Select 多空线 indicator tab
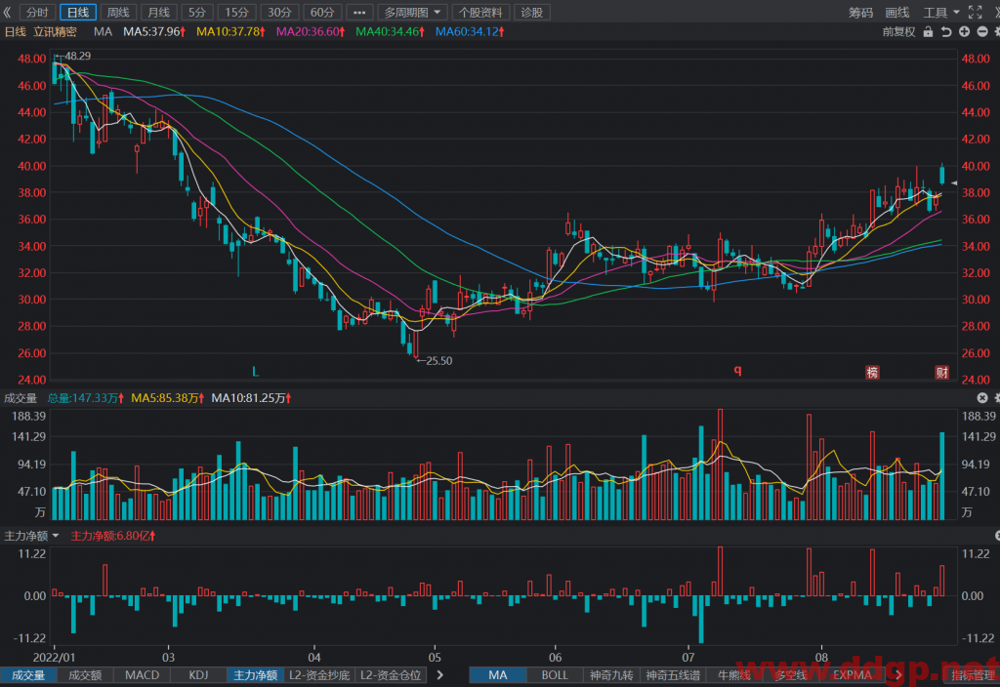The image size is (1000, 687). click(790, 675)
